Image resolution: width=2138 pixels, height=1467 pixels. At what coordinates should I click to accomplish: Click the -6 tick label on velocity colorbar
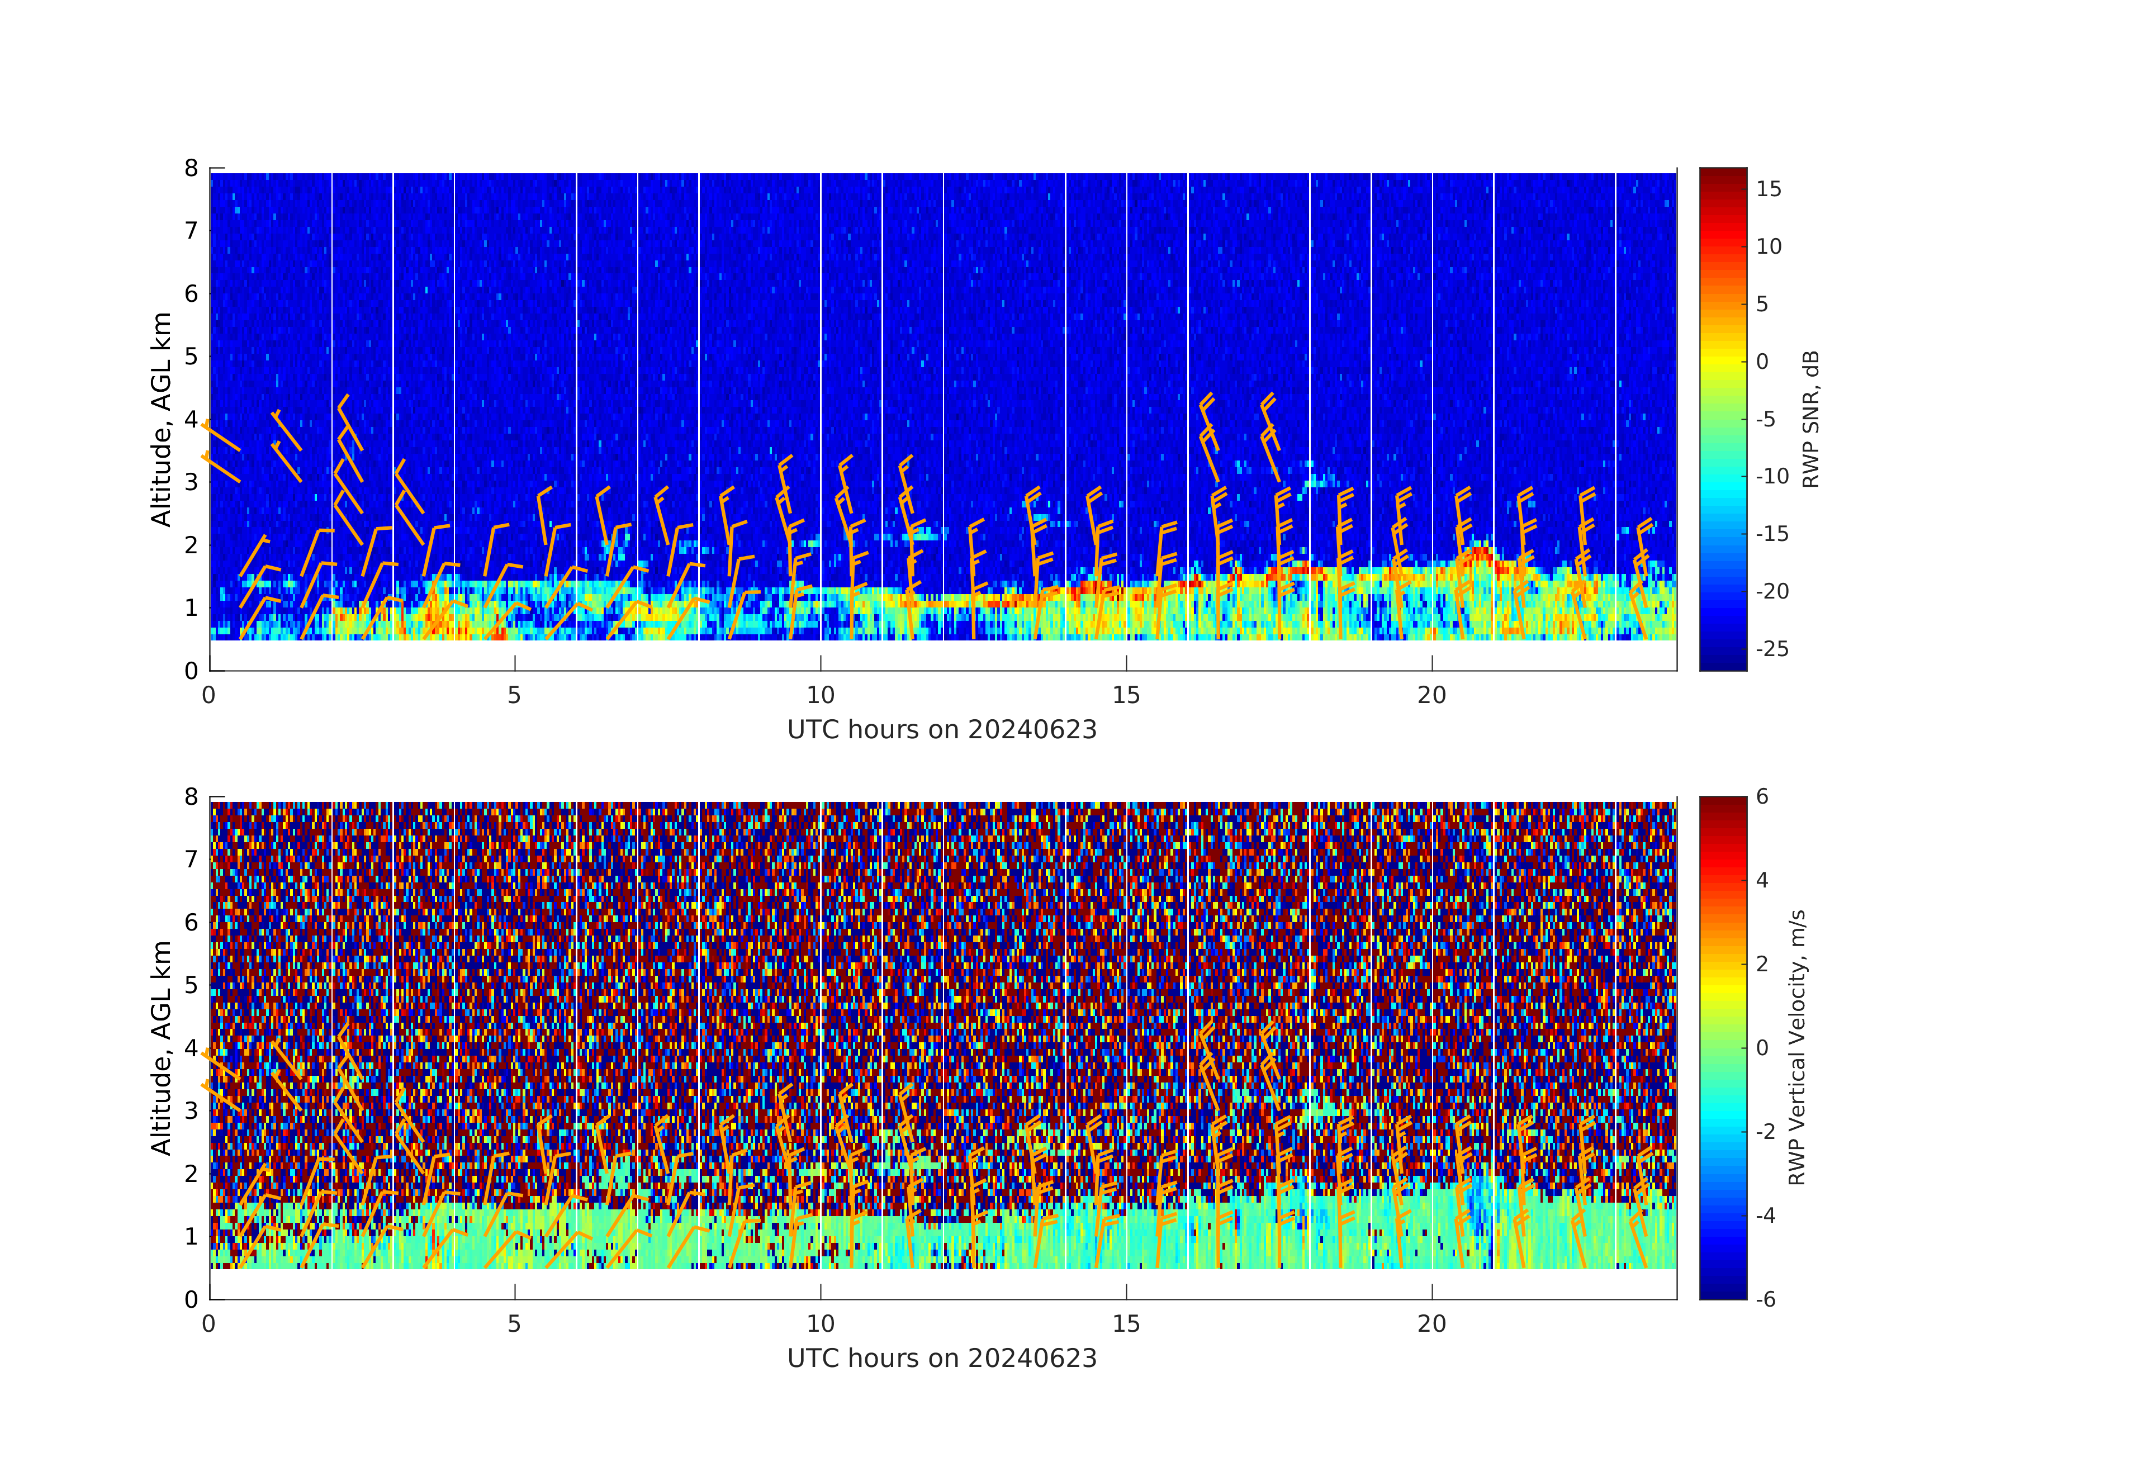pyautogui.click(x=1765, y=1299)
